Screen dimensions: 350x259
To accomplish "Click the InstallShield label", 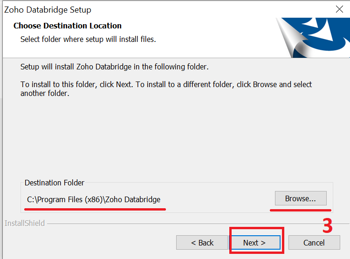I will 25,223.
